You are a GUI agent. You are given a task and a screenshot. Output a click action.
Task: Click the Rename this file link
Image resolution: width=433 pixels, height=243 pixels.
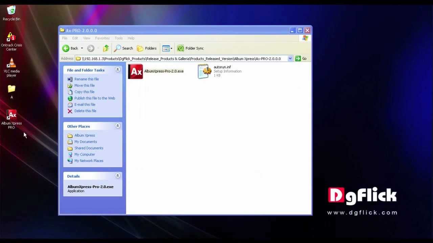pos(87,79)
